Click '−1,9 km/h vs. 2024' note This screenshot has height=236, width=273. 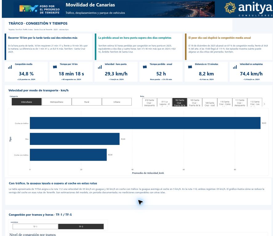point(251,79)
